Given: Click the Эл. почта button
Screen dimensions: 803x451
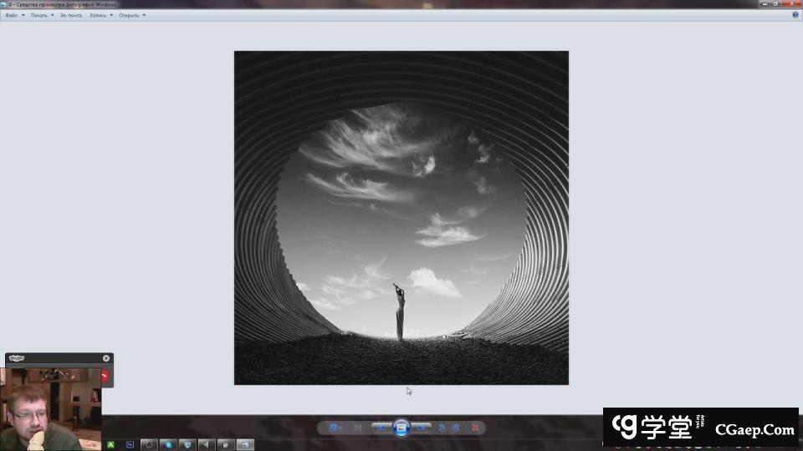Looking at the screenshot, I should coord(71,15).
